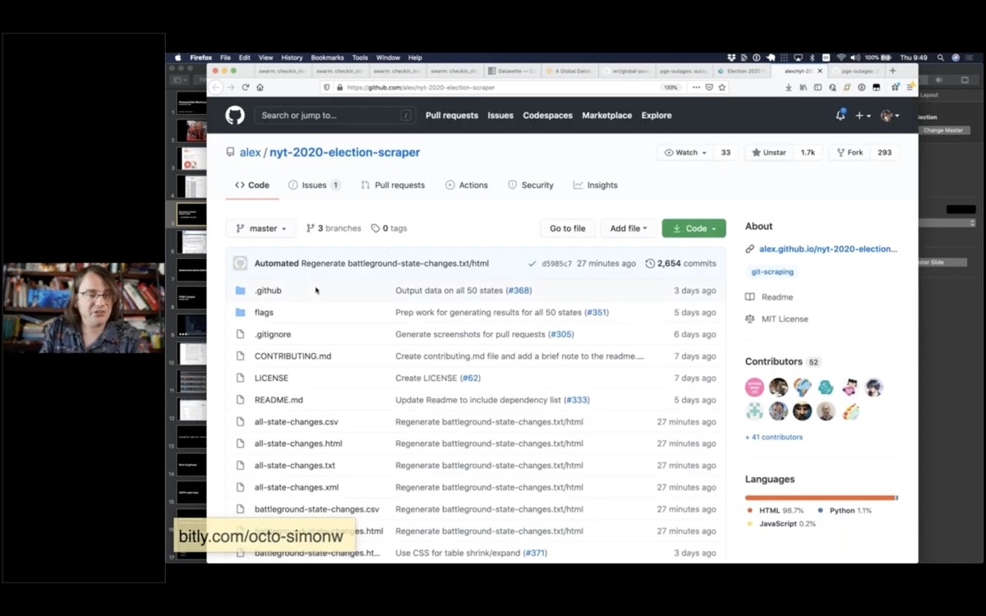The width and height of the screenshot is (986, 616).
Task: Go to Firefox home icon
Action: point(260,87)
